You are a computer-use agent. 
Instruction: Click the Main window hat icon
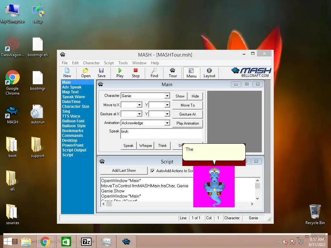pyautogui.click(x=101, y=84)
